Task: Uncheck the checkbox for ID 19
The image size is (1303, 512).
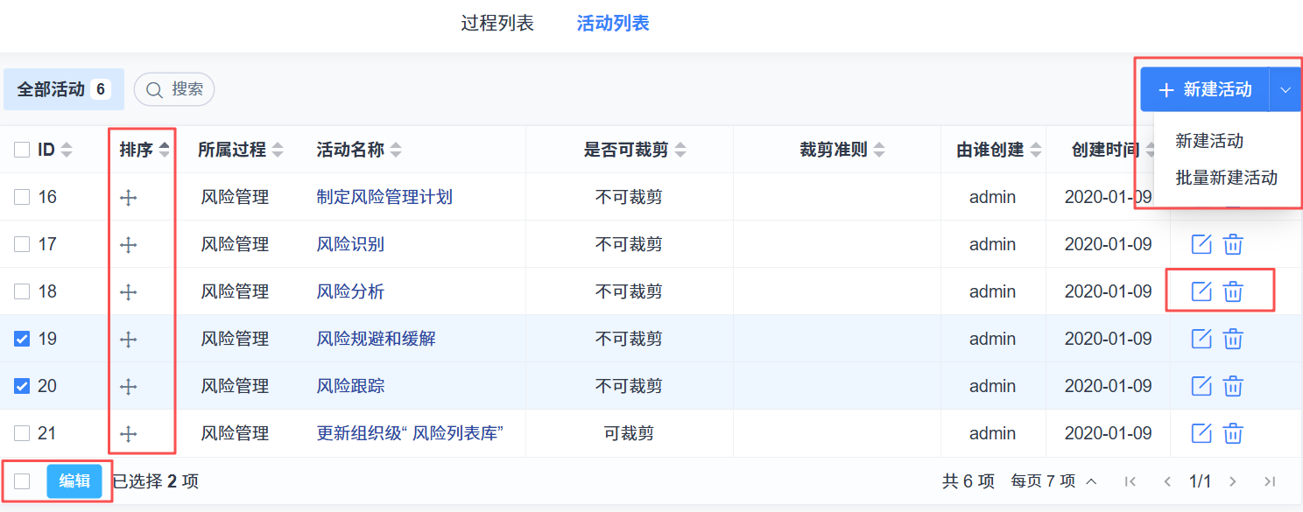Action: pyautogui.click(x=22, y=339)
